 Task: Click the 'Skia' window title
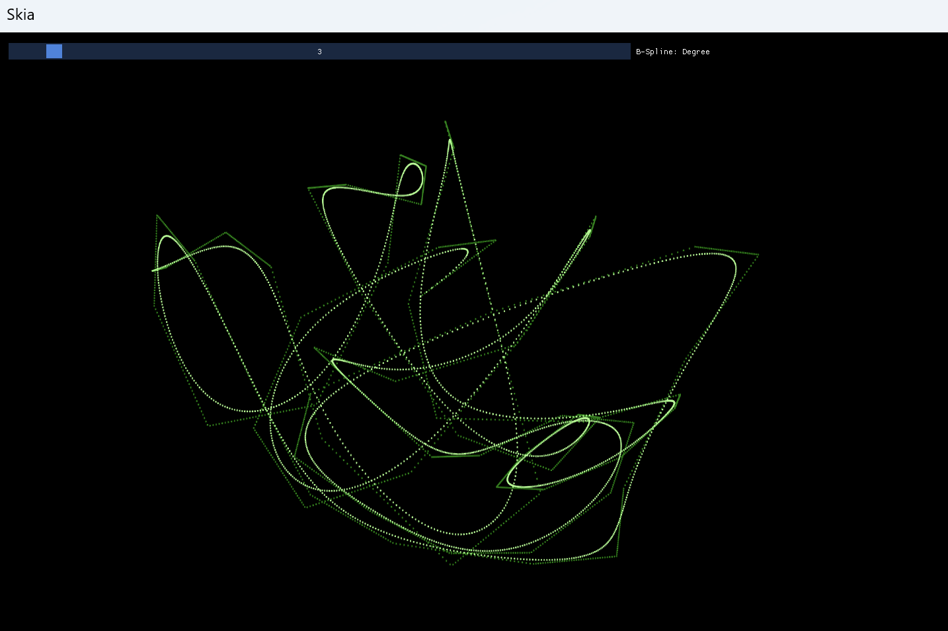[x=20, y=15]
